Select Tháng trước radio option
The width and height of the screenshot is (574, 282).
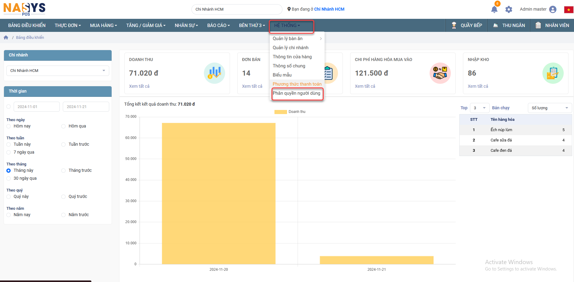(x=63, y=171)
